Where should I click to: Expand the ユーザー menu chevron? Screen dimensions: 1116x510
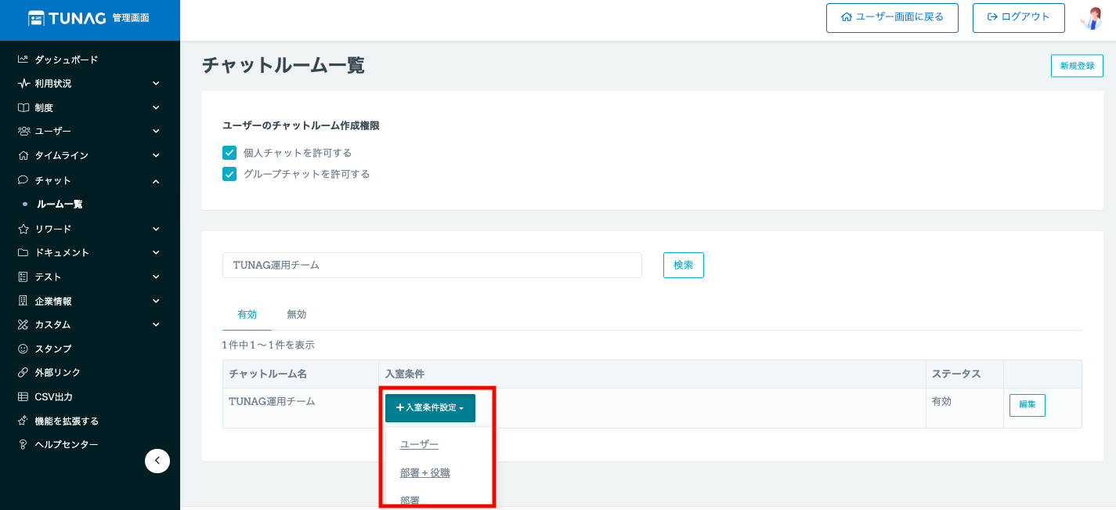(156, 131)
